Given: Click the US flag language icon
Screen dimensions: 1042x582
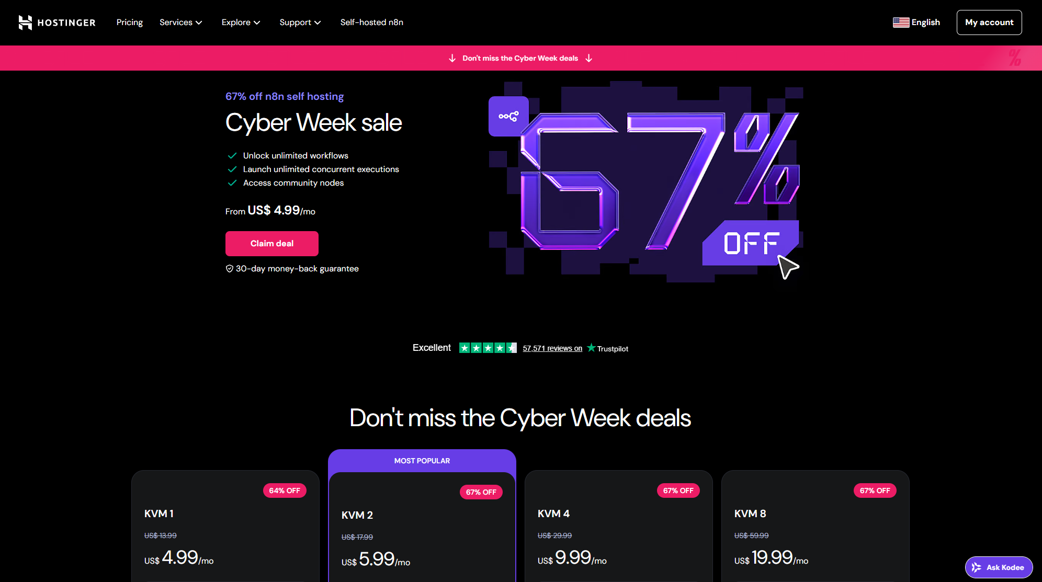Looking at the screenshot, I should point(901,22).
